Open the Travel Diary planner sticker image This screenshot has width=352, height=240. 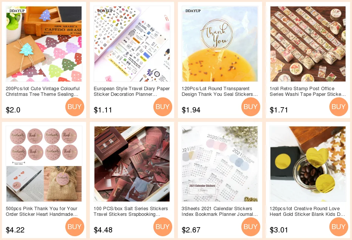pyautogui.click(x=132, y=44)
